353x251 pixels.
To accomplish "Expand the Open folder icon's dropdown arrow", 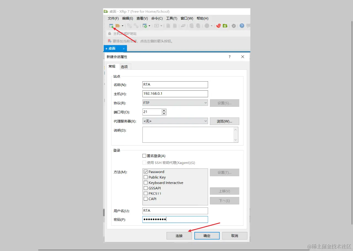I will [x=122, y=26].
